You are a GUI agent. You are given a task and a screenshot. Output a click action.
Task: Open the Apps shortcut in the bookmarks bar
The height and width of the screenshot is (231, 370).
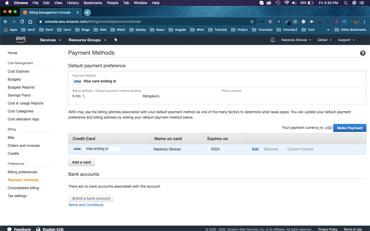pos(11,30)
